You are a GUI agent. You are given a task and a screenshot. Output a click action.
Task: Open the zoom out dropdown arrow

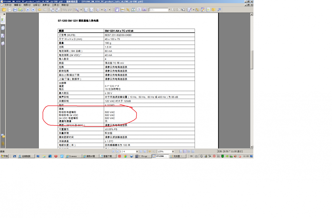[102, 10]
